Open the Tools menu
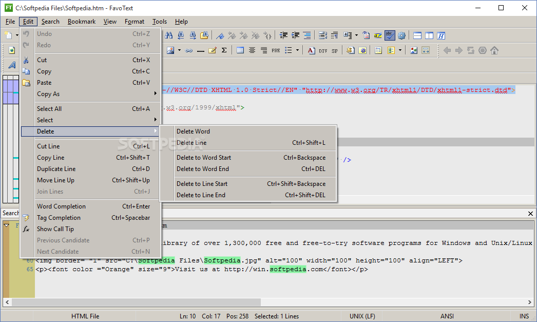The image size is (537, 322). (x=160, y=21)
